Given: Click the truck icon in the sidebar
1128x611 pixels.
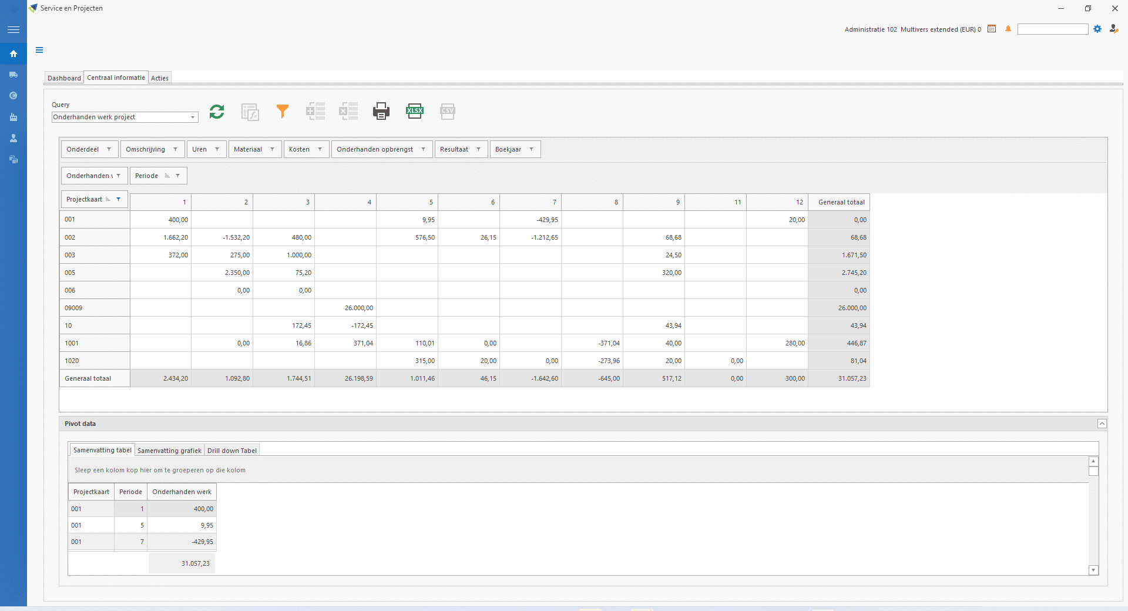Looking at the screenshot, I should click(x=13, y=75).
